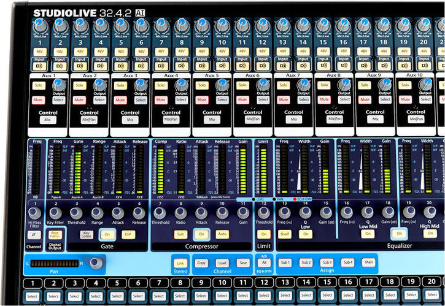445x306 pixels.
Task: Click the Pan encoder knob
Action: pyautogui.click(x=96, y=263)
